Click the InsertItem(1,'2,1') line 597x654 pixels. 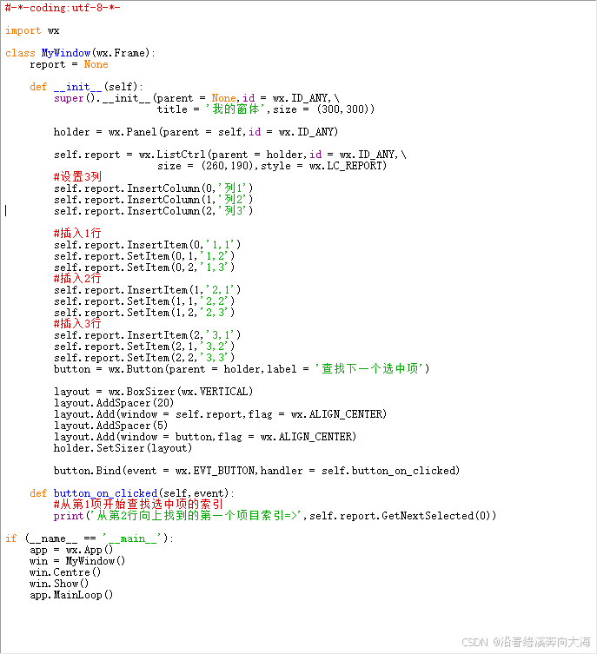(147, 289)
